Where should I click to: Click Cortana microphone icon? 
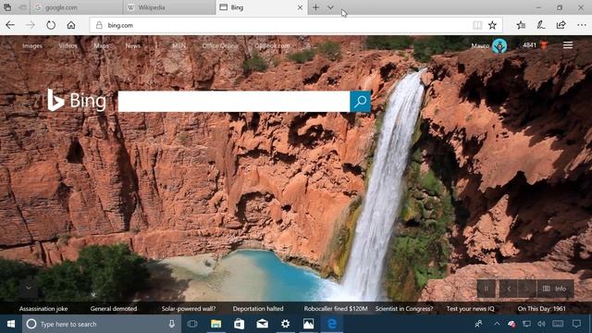[172, 324]
